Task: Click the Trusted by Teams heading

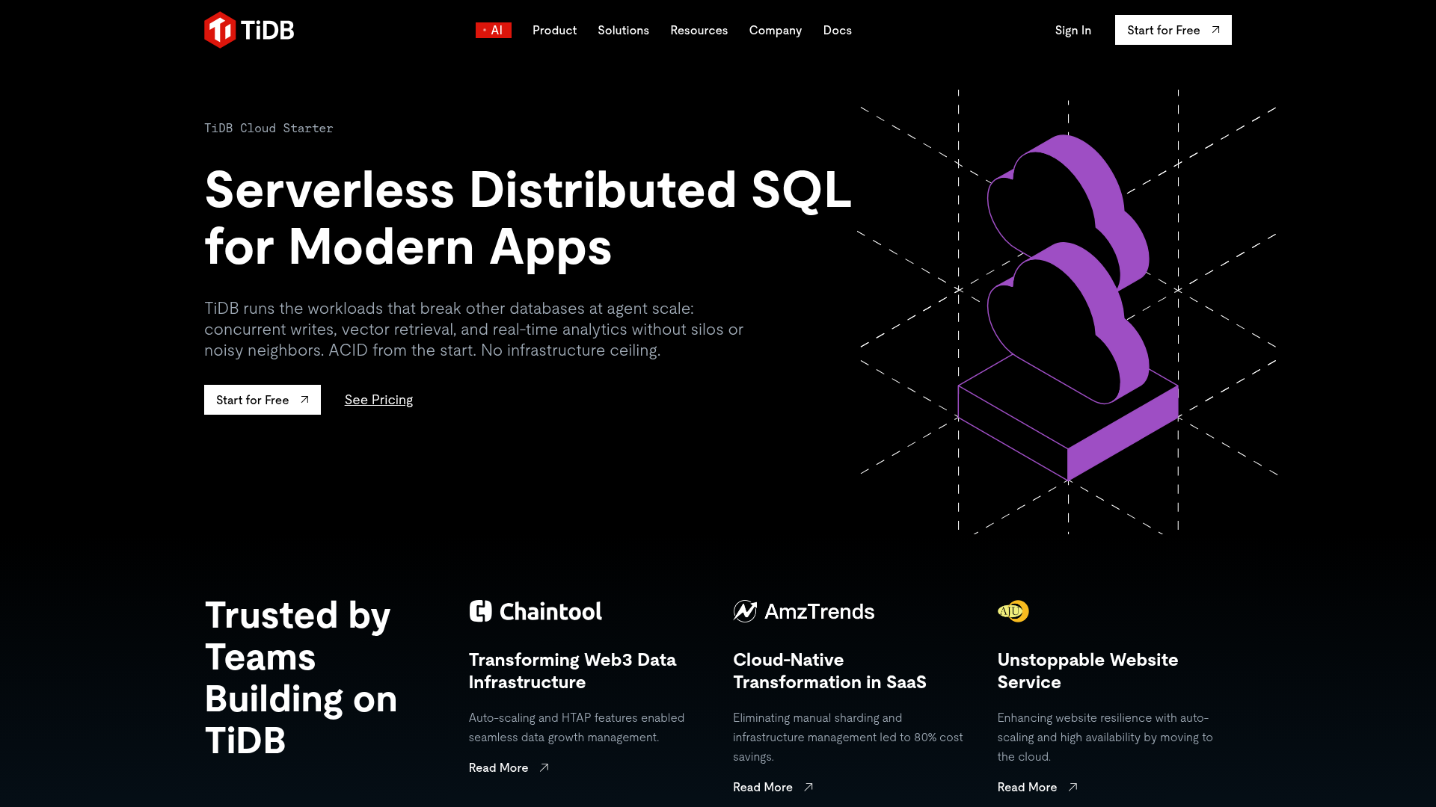Action: 301,678
